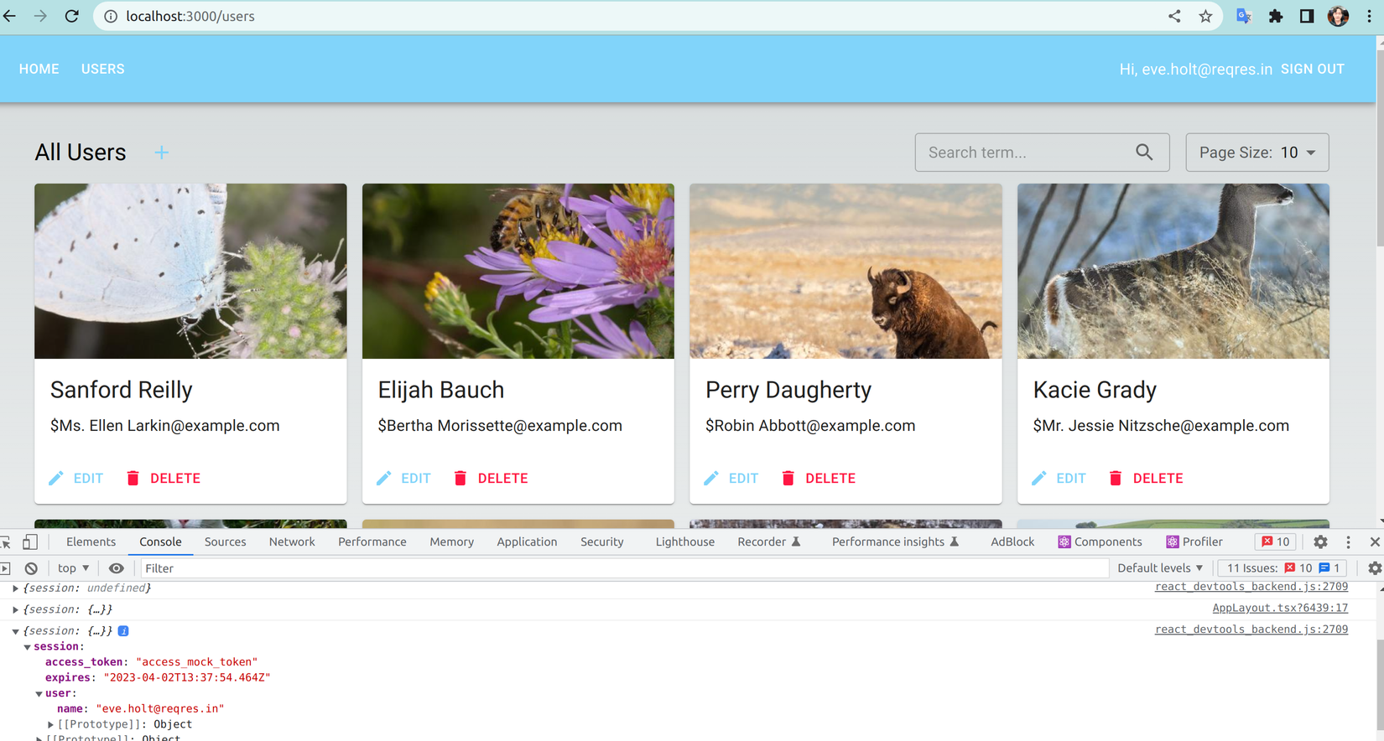This screenshot has height=741, width=1384.
Task: Click DELETE on Kacie Grady card
Action: click(x=1146, y=478)
